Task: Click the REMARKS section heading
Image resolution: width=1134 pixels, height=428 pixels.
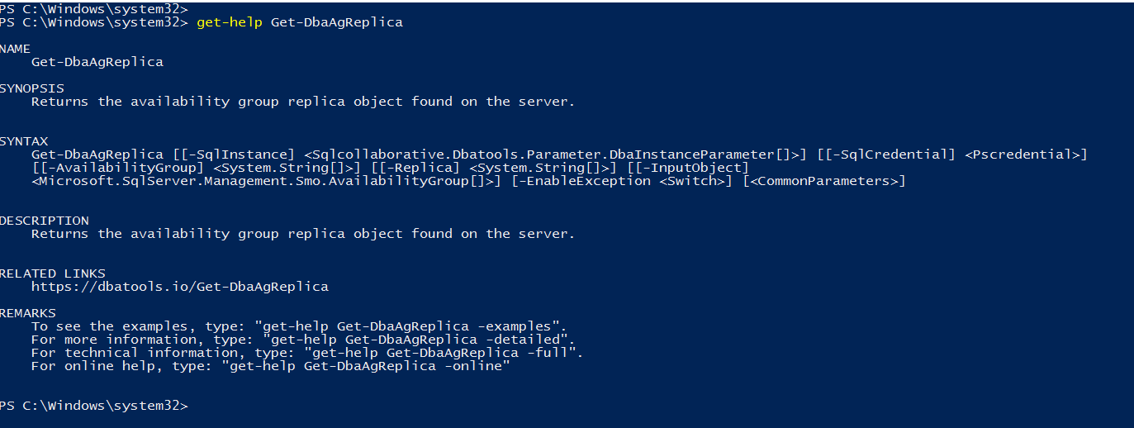Action: (x=27, y=313)
